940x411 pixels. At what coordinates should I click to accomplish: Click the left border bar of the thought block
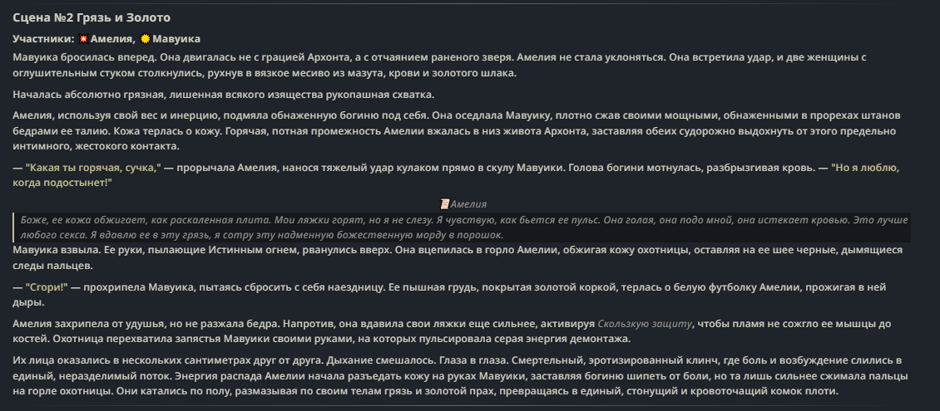pos(14,228)
